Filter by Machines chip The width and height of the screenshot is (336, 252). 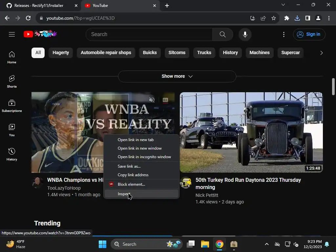pyautogui.click(x=260, y=53)
